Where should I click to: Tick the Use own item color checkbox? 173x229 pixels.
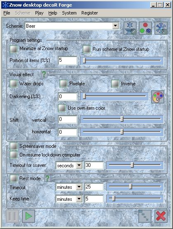coord(62,108)
